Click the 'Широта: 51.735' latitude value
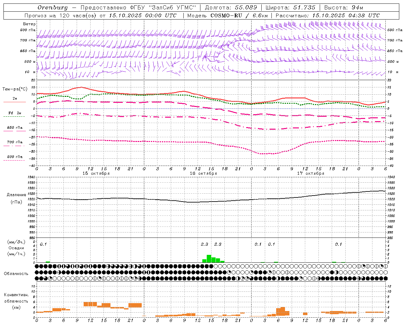Viewport: 404px width, 323px height. point(290,8)
